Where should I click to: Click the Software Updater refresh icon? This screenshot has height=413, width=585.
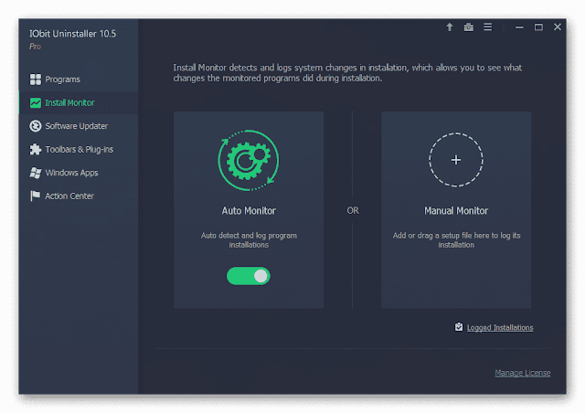coord(36,126)
